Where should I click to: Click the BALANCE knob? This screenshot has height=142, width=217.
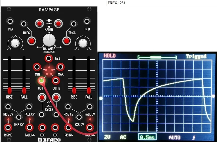49,40
